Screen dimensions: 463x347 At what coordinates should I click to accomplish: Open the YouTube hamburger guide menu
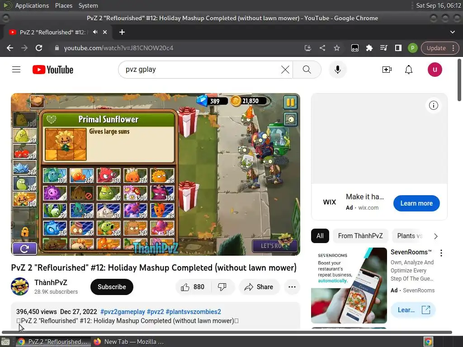click(x=16, y=70)
